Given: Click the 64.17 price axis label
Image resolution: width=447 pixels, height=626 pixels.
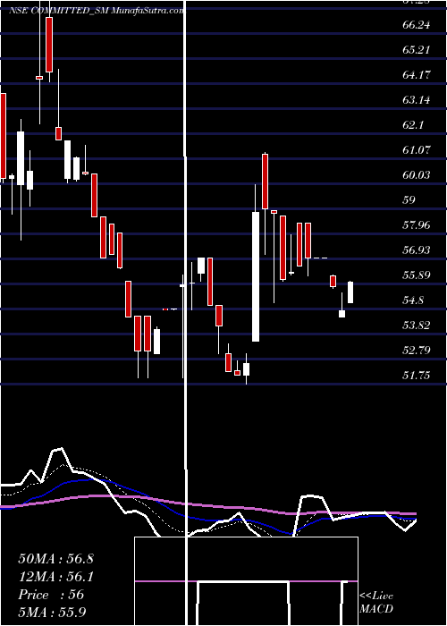Looking at the screenshot, I should pyautogui.click(x=417, y=74).
